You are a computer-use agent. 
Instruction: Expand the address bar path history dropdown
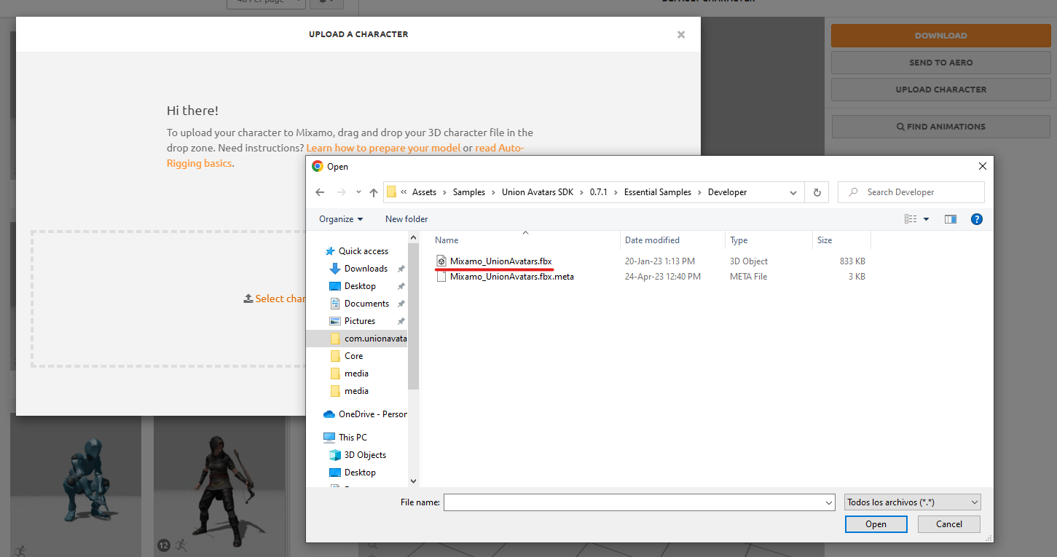click(793, 192)
